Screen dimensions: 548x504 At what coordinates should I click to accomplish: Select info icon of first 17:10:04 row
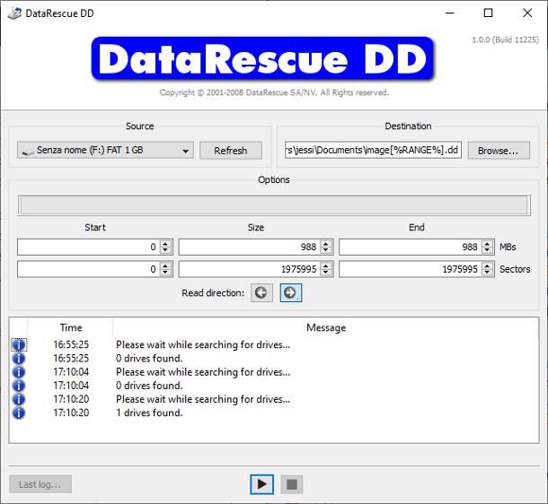pos(19,372)
